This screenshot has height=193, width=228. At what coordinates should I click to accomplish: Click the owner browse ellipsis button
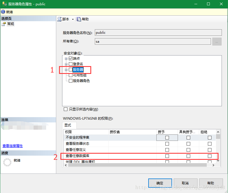click(217, 42)
